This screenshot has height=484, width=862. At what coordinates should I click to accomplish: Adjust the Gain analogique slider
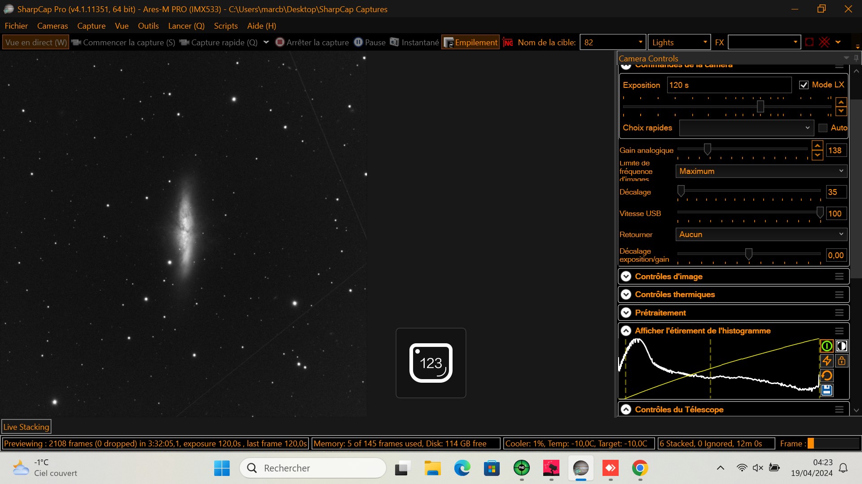point(708,149)
